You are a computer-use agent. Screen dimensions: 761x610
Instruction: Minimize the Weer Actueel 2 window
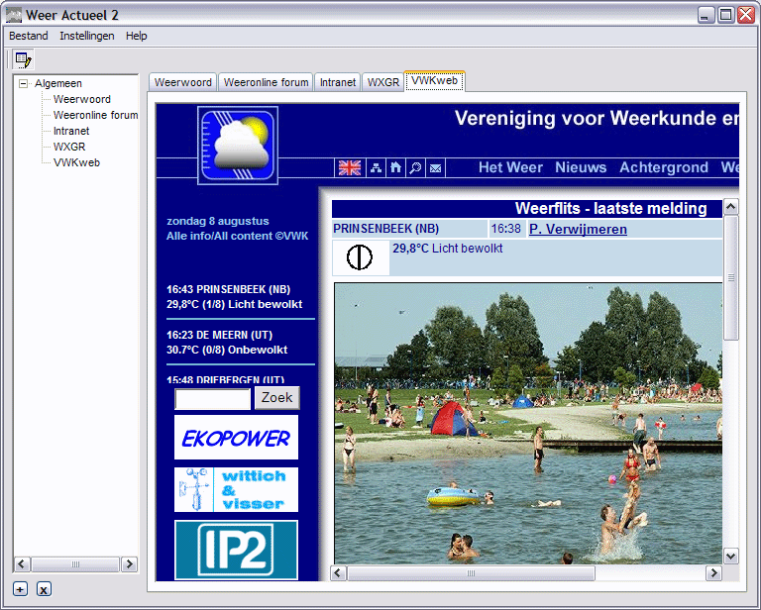(707, 15)
